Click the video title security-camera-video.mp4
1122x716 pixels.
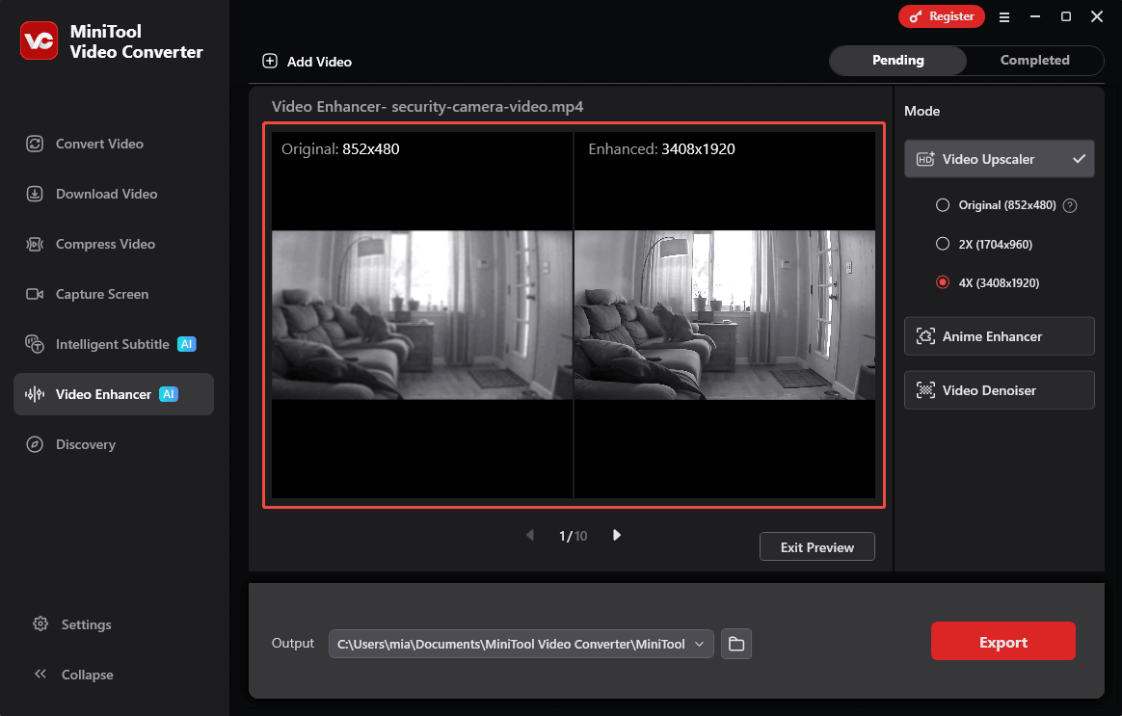point(488,107)
